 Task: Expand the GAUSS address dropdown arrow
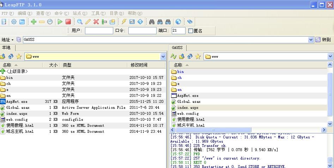pyautogui.click(x=311, y=39)
